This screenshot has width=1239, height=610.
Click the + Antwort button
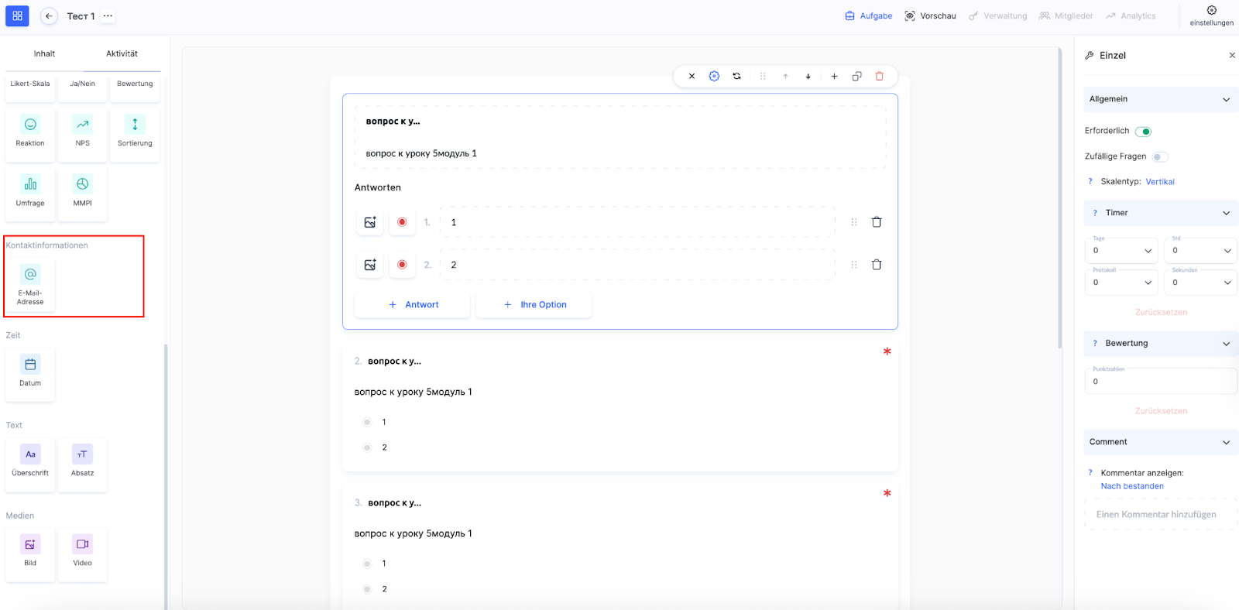[412, 305]
